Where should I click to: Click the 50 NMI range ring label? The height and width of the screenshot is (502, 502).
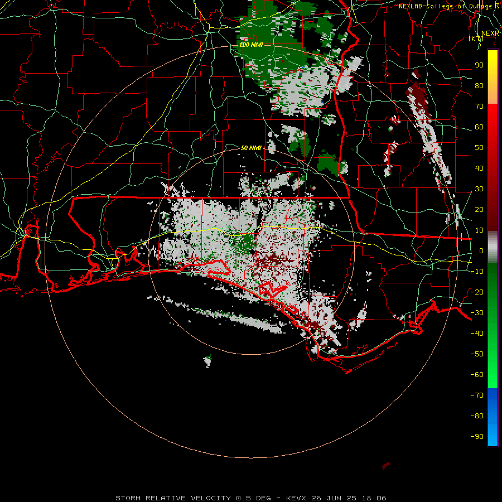pyautogui.click(x=252, y=148)
